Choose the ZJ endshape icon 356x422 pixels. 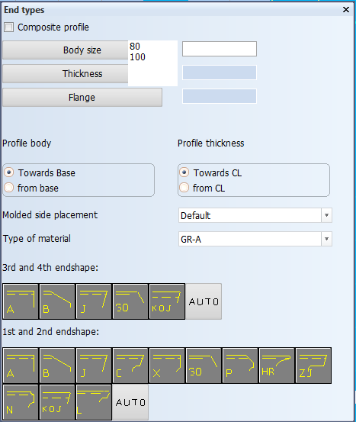tap(313, 366)
